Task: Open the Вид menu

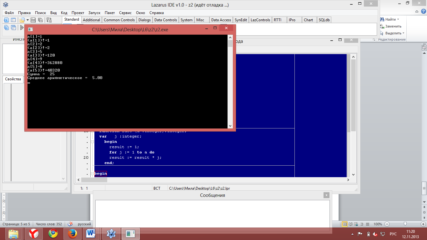Action: coord(53,13)
